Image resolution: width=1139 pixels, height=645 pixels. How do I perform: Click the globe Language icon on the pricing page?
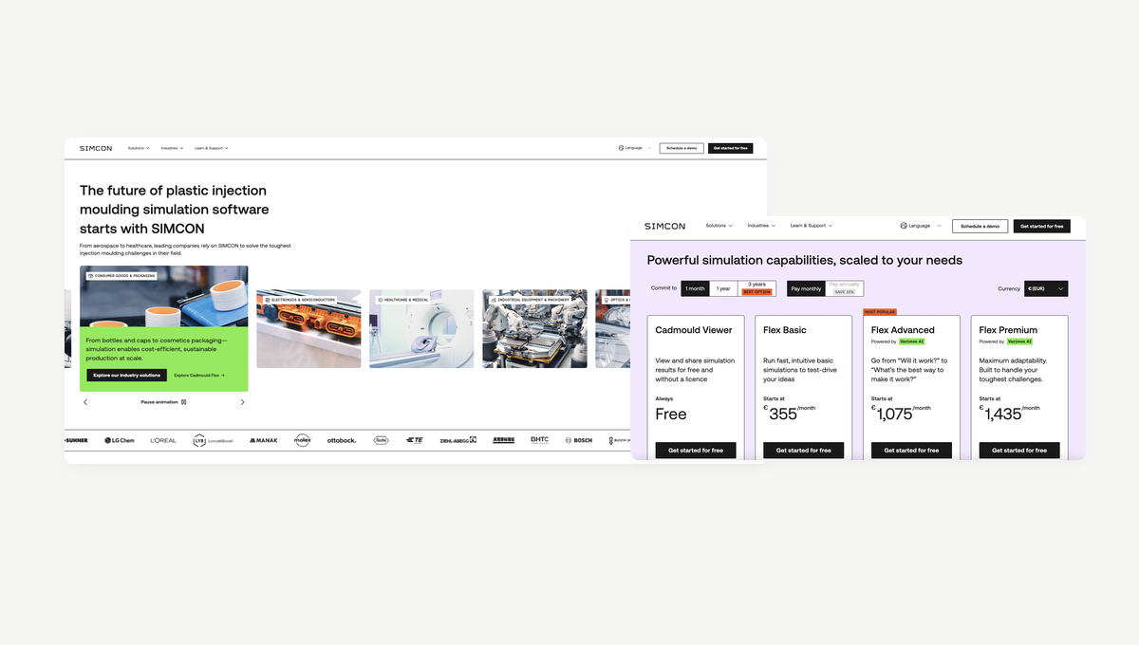[x=904, y=226]
